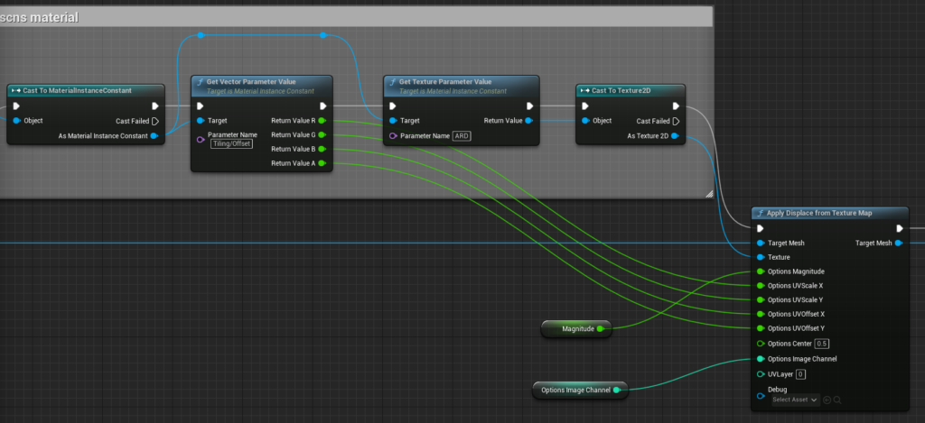Screen dimensions: 925x423
Task: Click the browse asset magnifier icon beside Debug
Action: (x=837, y=400)
